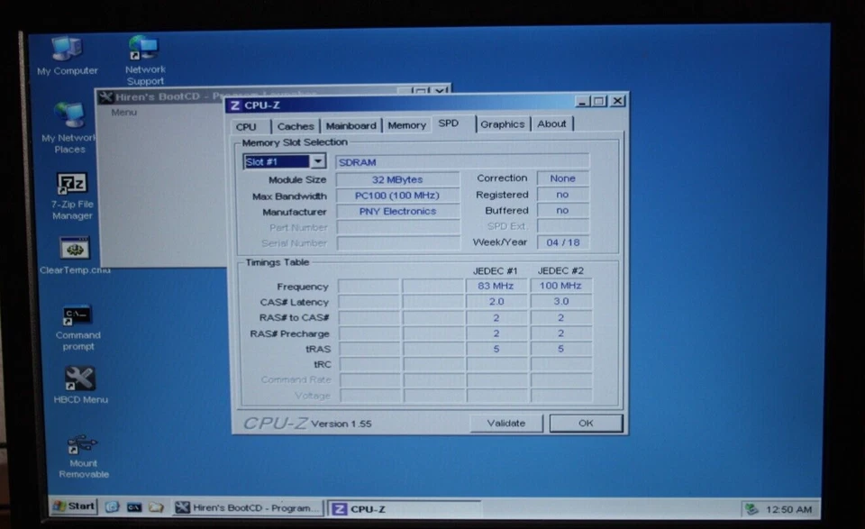Click the Buffered value no
The image size is (865, 529).
[x=562, y=210]
